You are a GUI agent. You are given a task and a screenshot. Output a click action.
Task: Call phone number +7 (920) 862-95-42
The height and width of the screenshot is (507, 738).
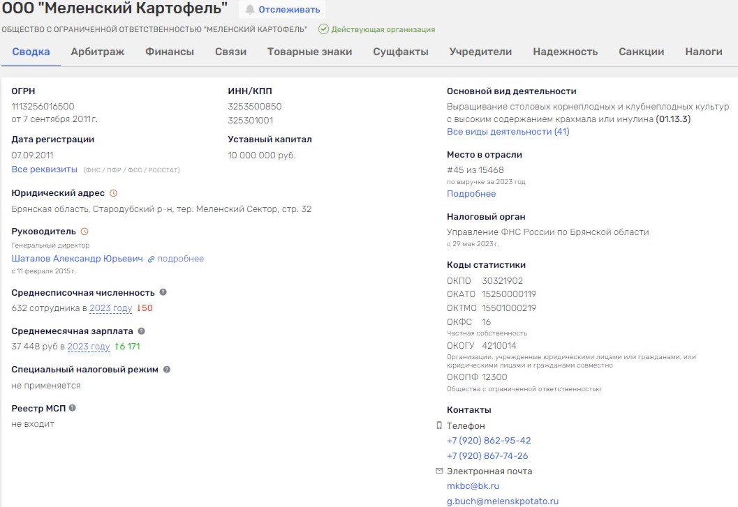point(489,441)
